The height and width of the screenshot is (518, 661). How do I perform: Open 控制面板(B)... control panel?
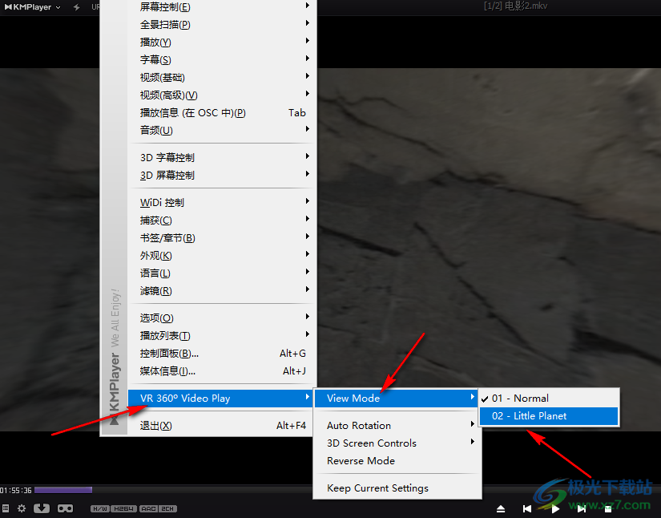222,353
